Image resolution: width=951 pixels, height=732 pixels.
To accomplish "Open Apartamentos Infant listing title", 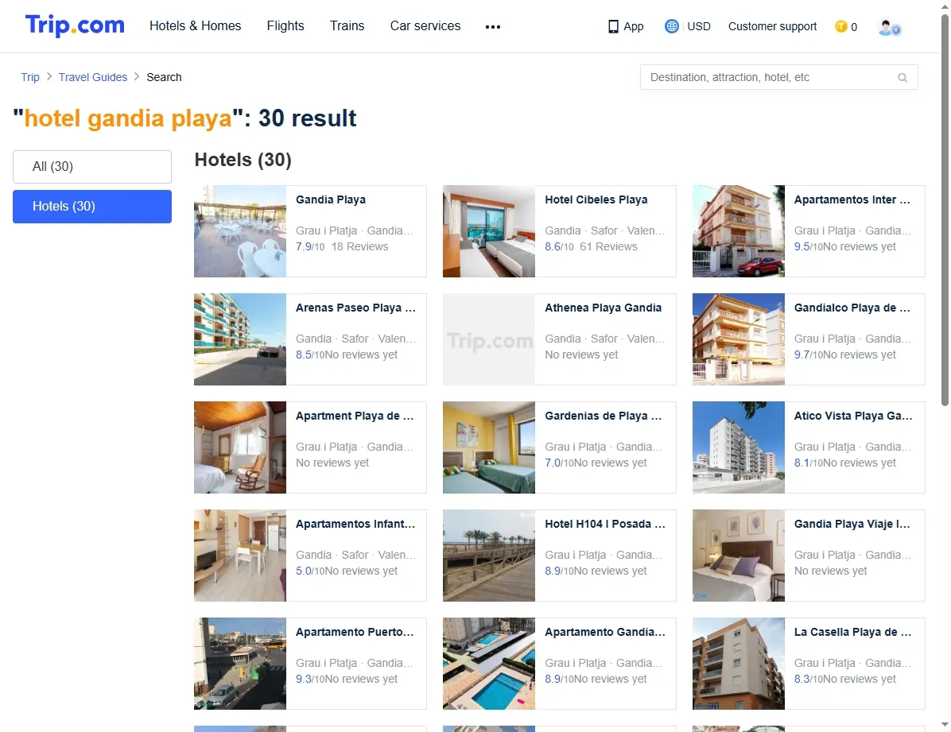I will [355, 524].
